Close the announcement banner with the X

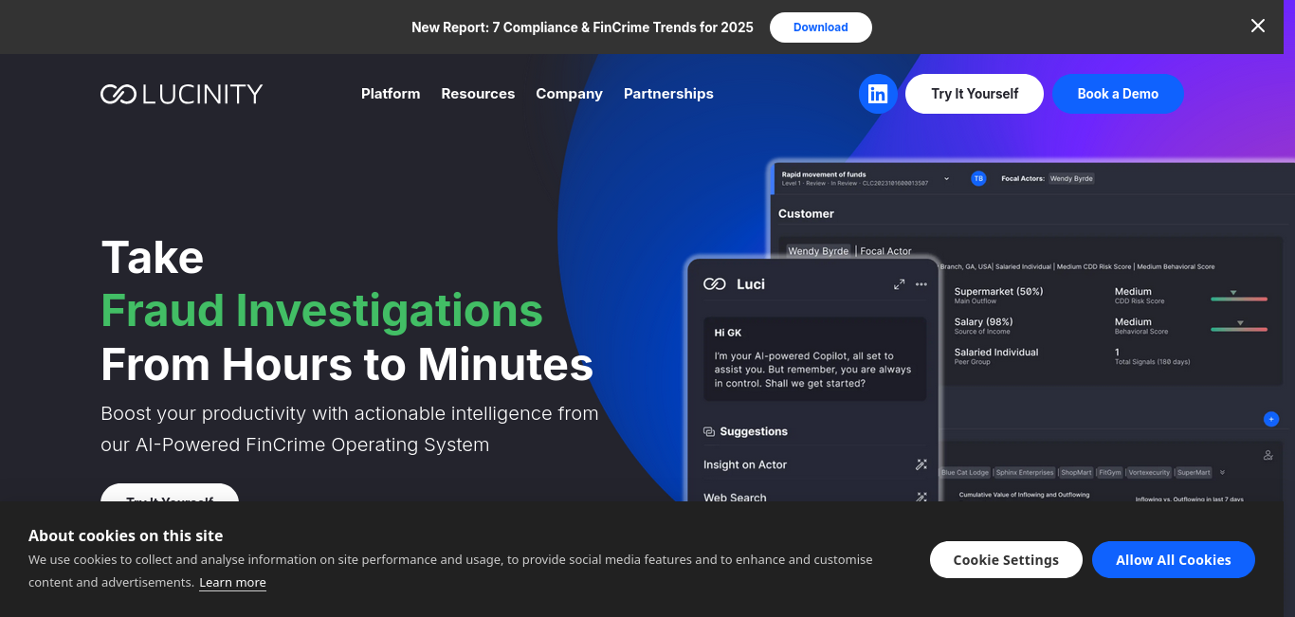coord(1258,27)
